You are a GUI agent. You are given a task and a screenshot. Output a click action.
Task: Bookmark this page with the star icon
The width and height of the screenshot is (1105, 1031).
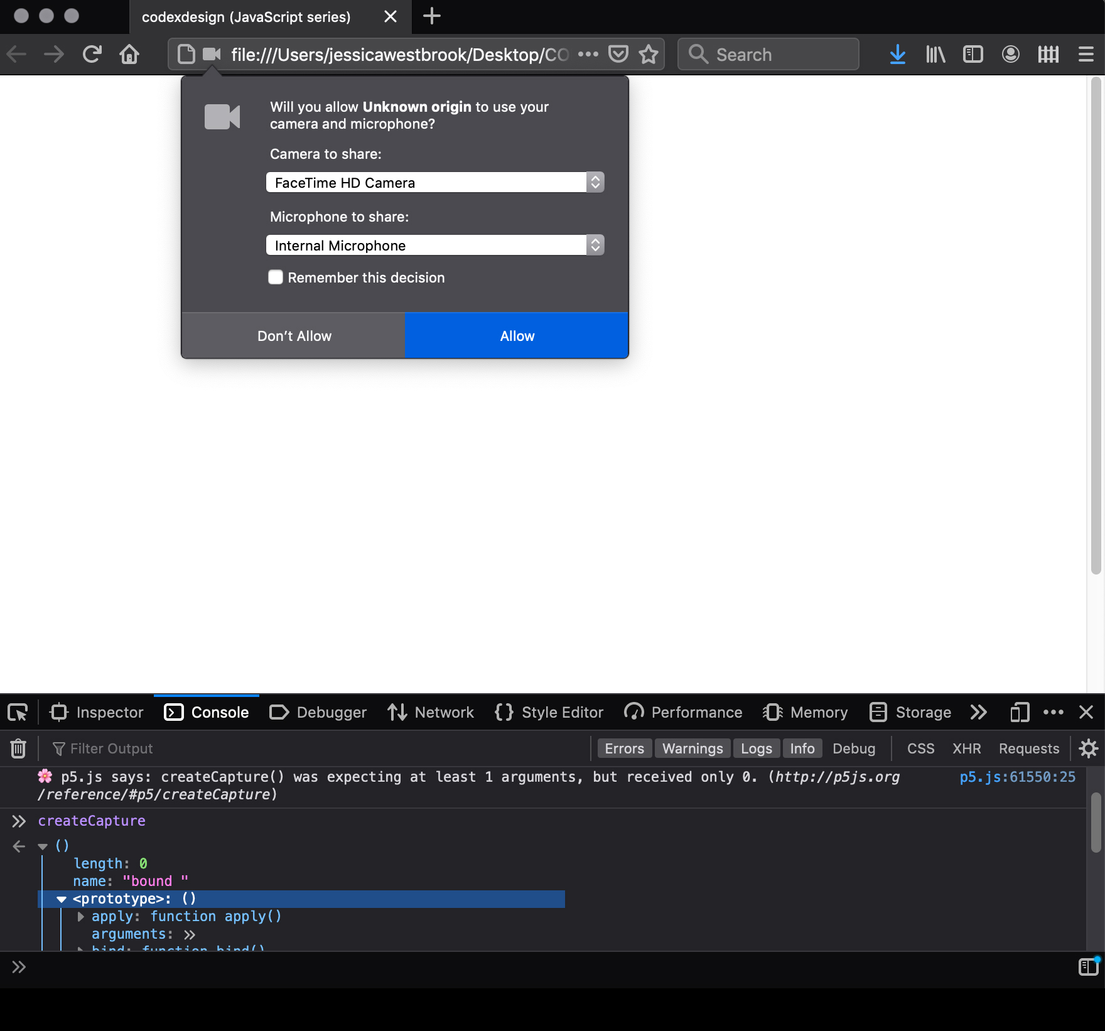(649, 55)
